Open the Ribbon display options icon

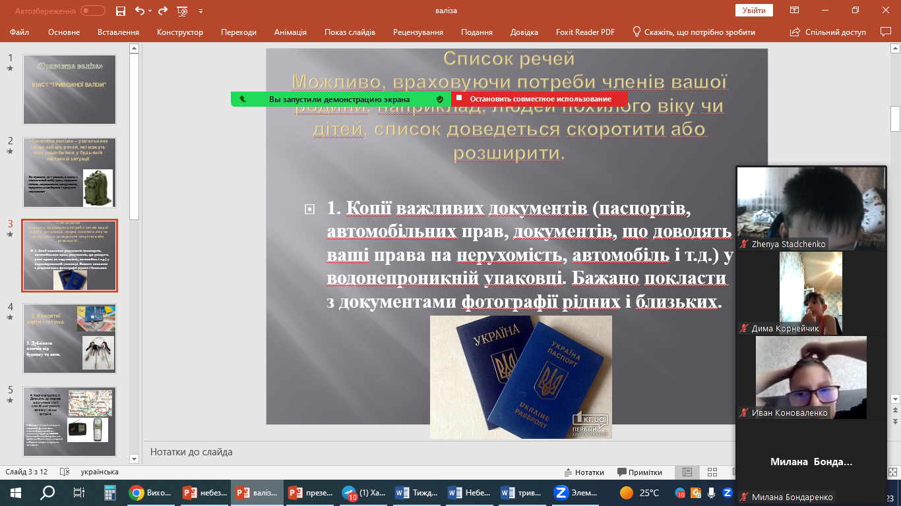pos(795,11)
